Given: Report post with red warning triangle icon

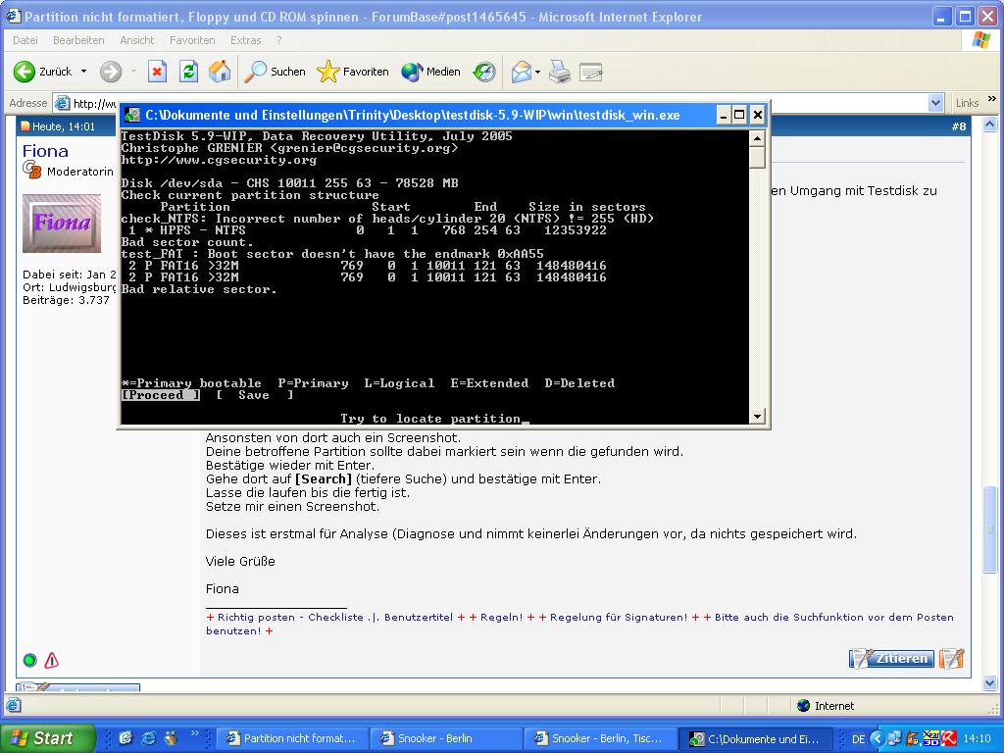Looking at the screenshot, I should pos(52,660).
